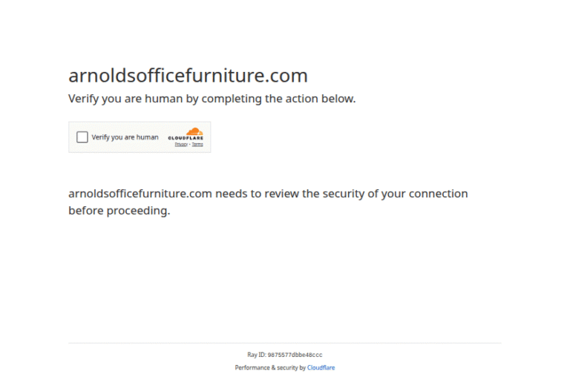
Task: Open the Cloudflare link in the footer
Action: coord(321,368)
